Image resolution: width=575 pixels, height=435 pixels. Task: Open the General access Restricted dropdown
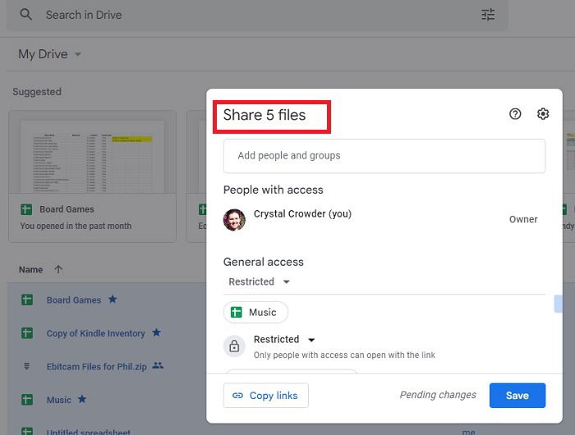click(260, 282)
